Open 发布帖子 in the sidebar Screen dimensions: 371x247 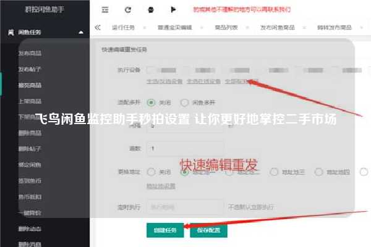click(30, 69)
